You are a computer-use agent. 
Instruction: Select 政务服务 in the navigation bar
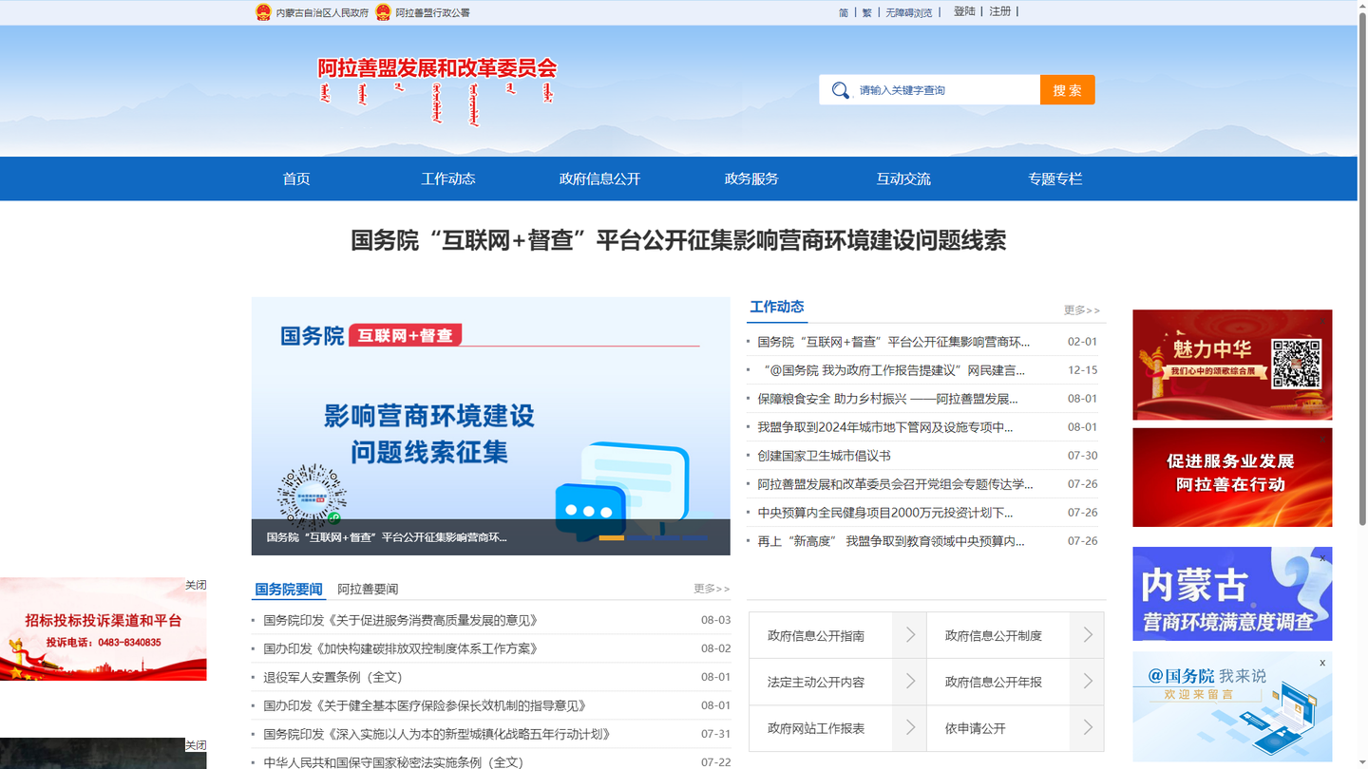(x=751, y=178)
